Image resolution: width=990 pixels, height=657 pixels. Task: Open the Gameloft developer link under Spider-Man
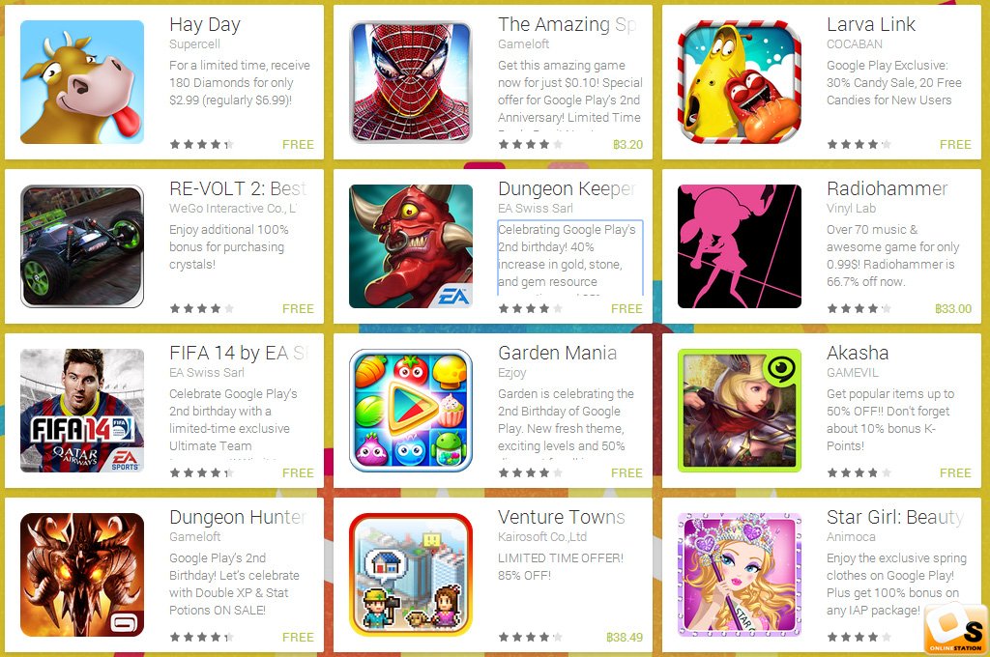click(x=523, y=44)
